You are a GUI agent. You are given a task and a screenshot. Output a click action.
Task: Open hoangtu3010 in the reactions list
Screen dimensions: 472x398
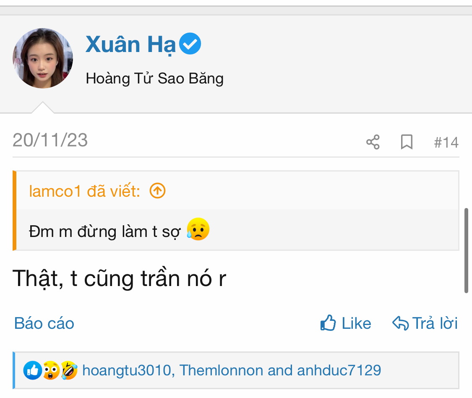click(126, 370)
